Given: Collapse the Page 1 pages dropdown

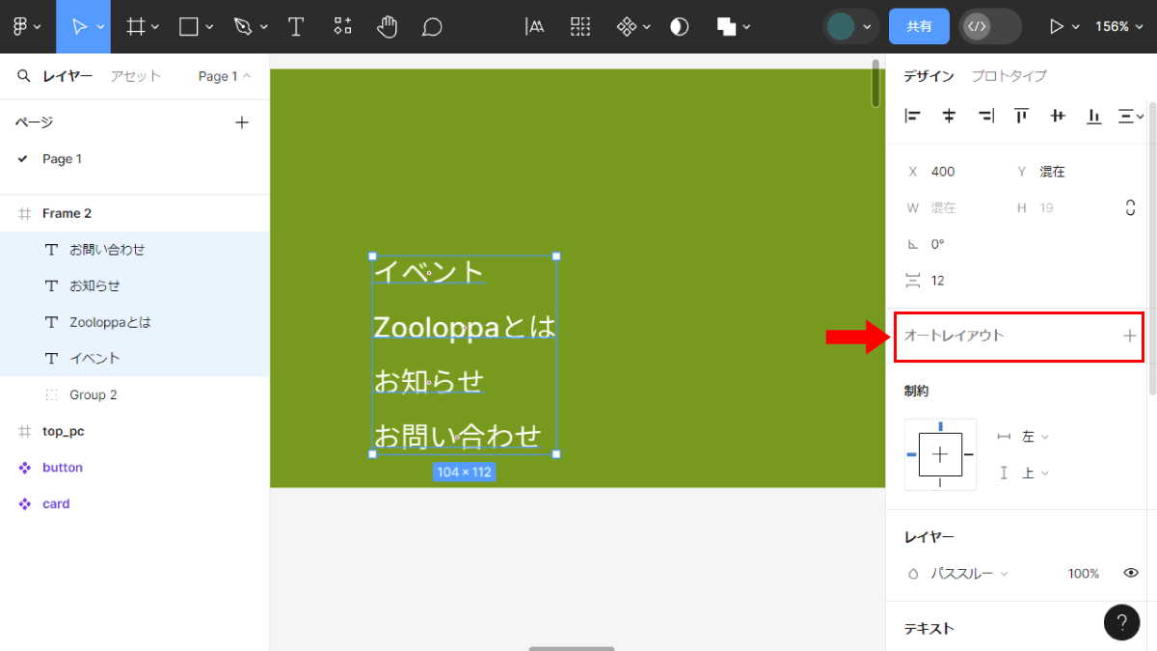Looking at the screenshot, I should pos(224,76).
